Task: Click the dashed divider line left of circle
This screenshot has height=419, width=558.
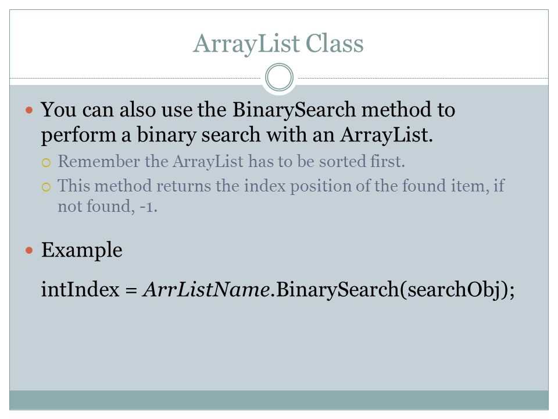Action: coord(135,78)
